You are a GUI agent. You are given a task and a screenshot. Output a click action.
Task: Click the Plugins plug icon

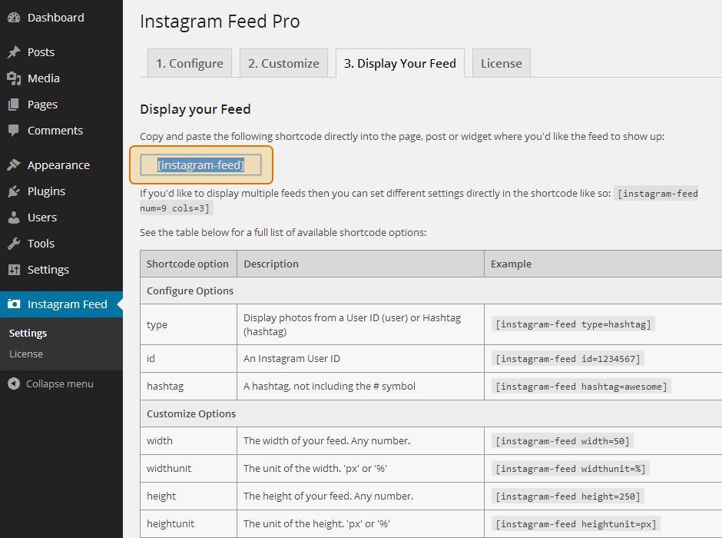coord(14,191)
